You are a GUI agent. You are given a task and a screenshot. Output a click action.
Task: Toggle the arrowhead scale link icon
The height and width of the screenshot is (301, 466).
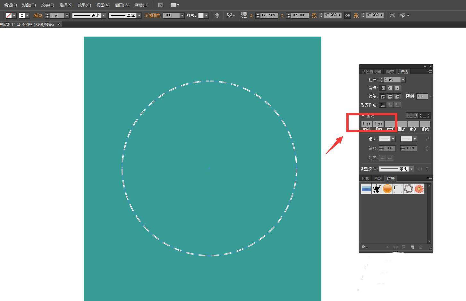[x=427, y=148]
